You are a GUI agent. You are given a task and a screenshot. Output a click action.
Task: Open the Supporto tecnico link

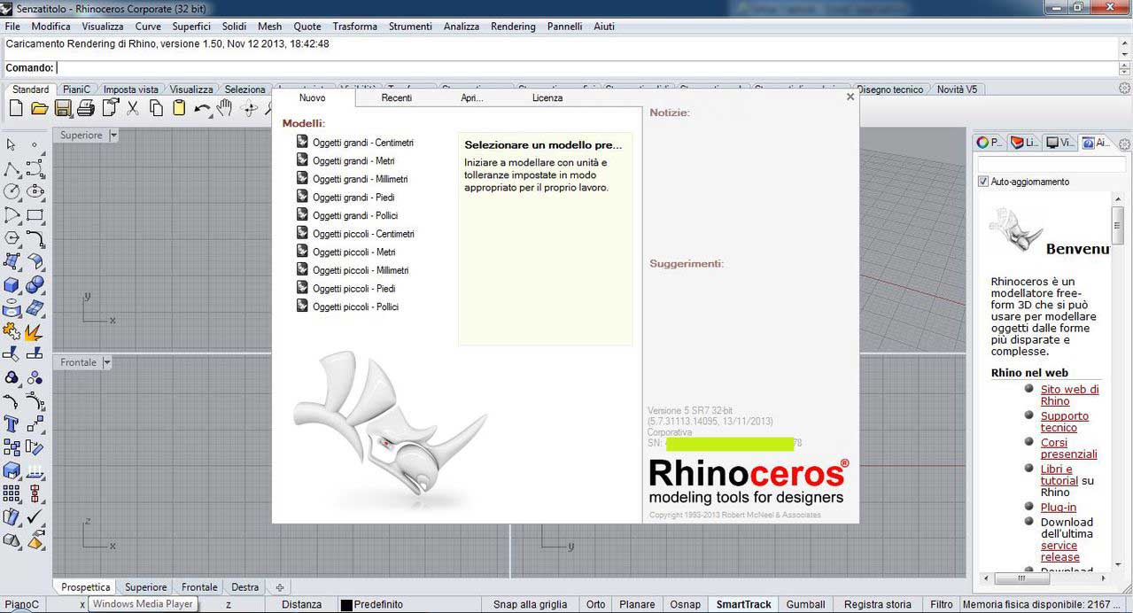pos(1064,422)
